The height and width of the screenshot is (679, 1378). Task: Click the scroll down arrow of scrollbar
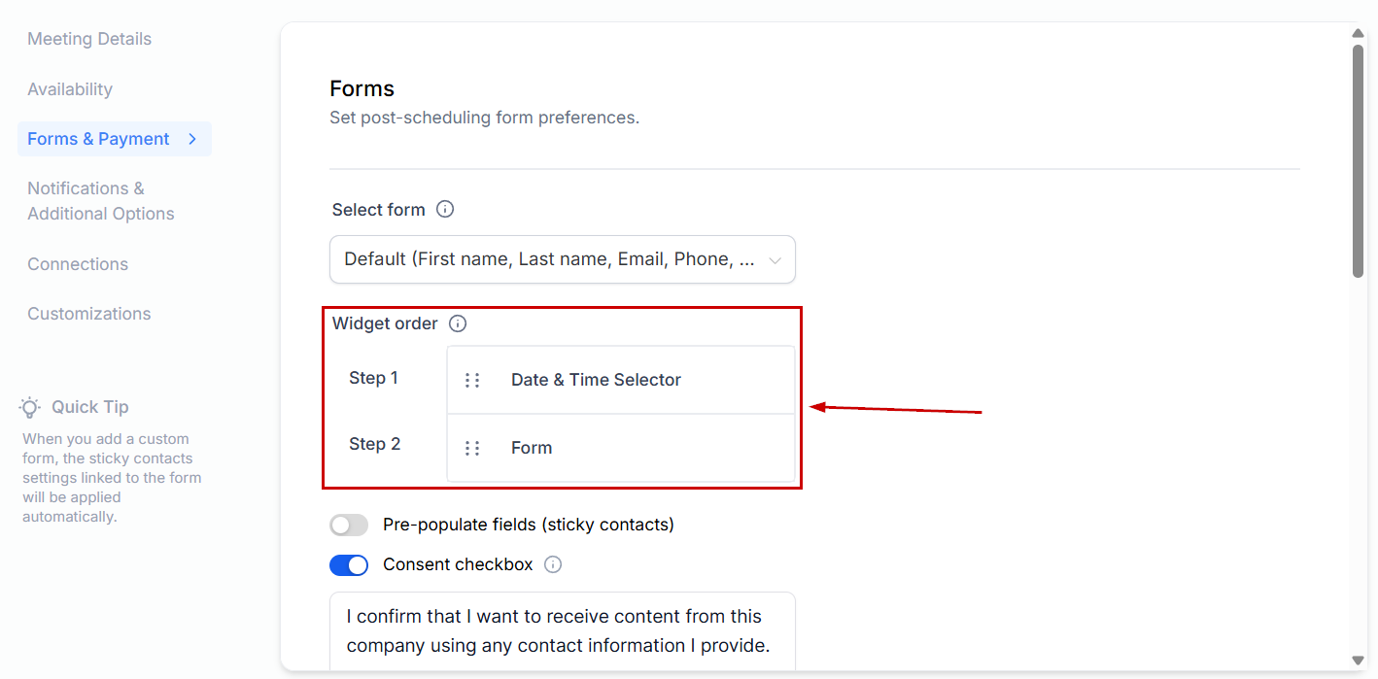pos(1359,661)
